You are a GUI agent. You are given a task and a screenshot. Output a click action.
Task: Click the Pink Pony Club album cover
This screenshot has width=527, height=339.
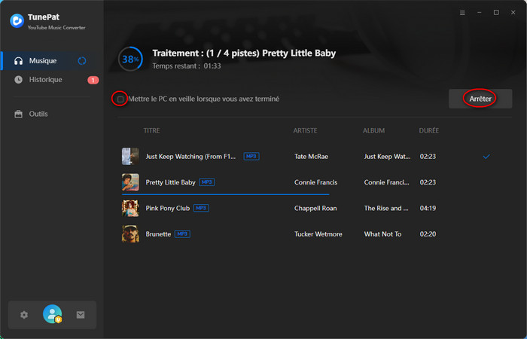point(130,208)
